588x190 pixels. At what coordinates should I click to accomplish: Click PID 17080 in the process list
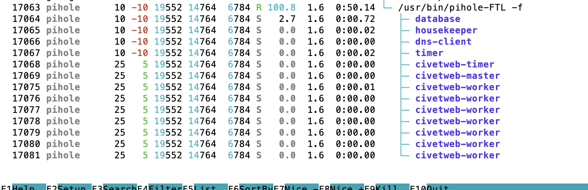(26, 144)
